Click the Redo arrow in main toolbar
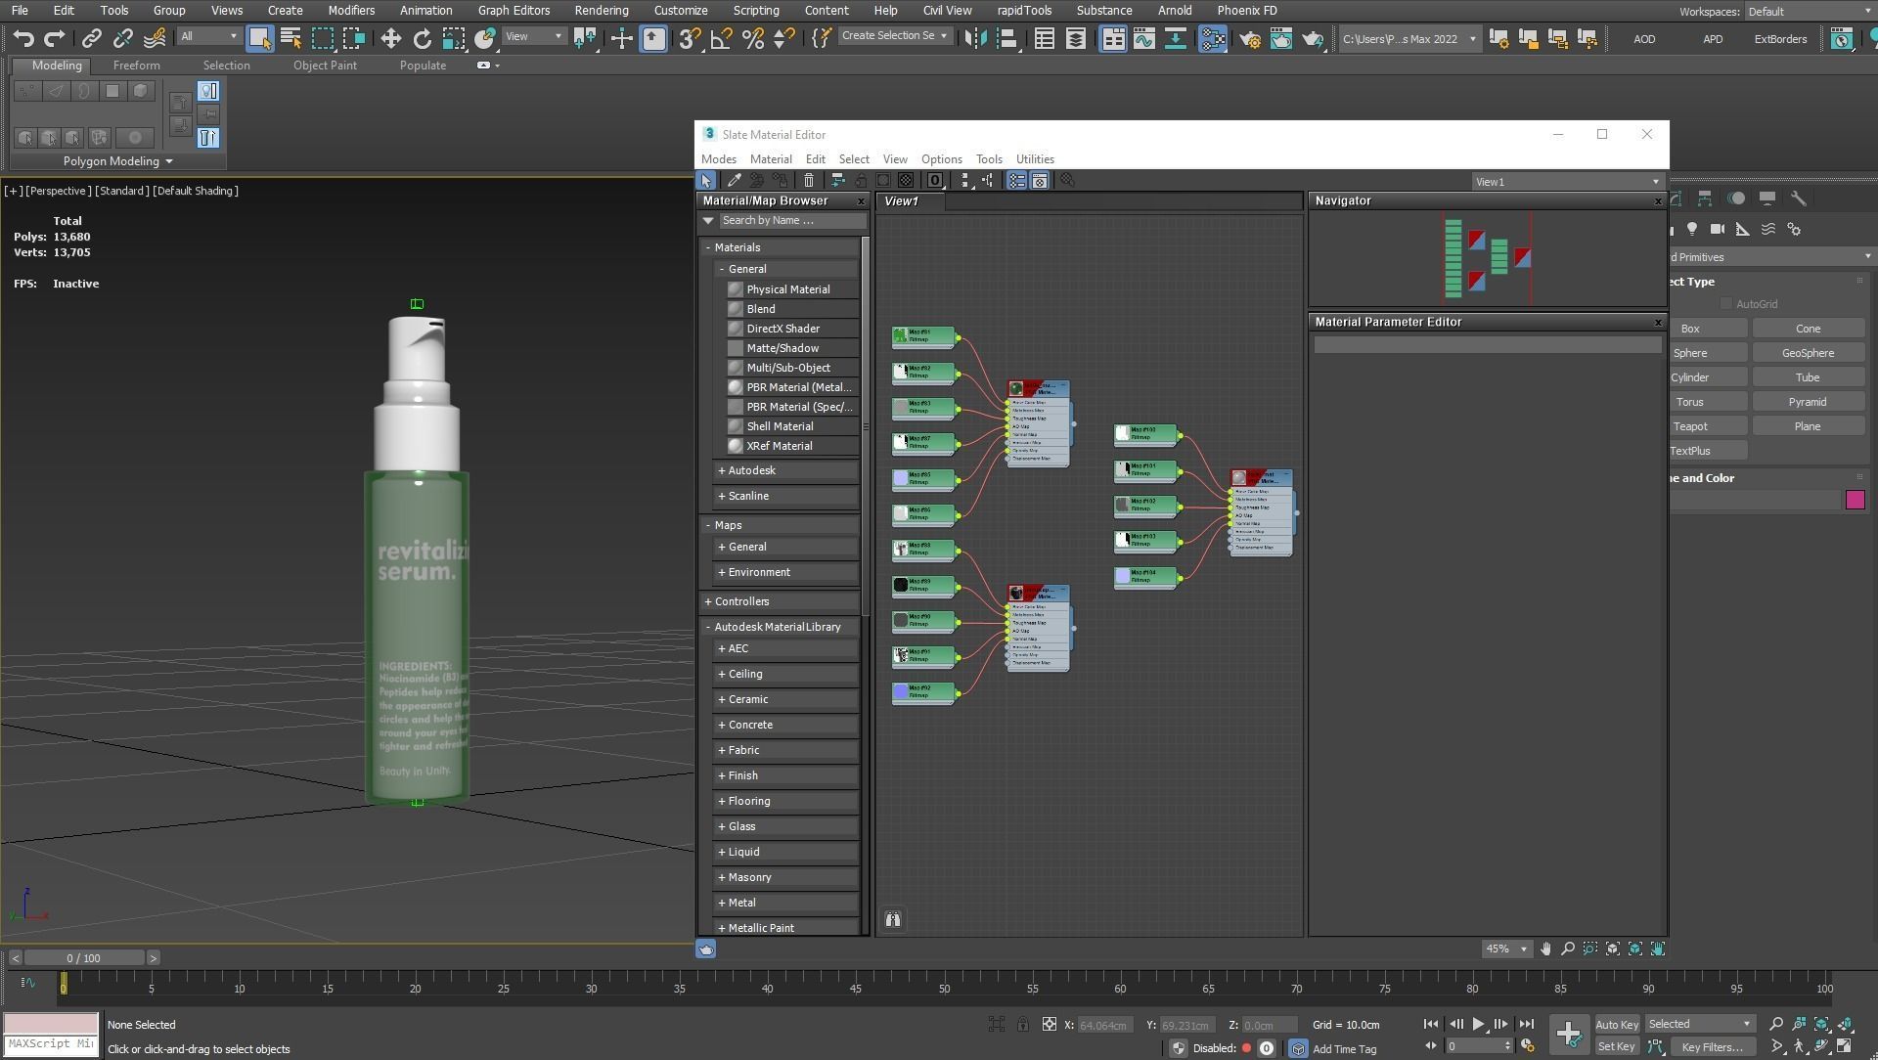 tap(55, 38)
